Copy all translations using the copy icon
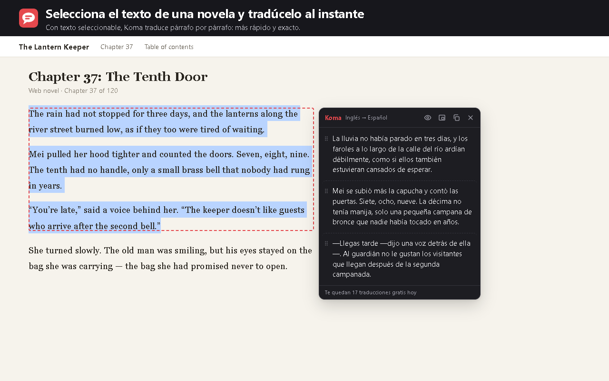This screenshot has width=609, height=381. click(x=456, y=118)
